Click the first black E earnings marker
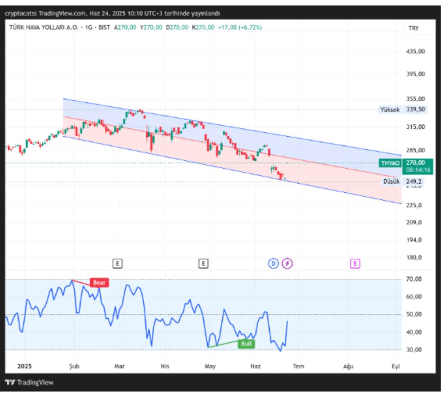 117,264
